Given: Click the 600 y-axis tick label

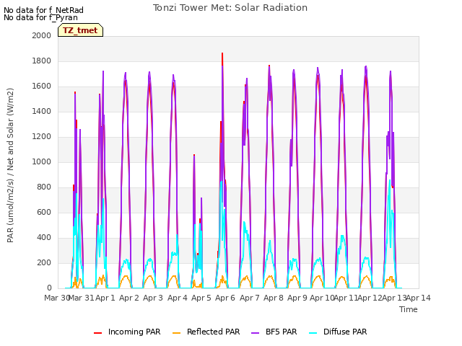Looking at the screenshot, I should 44,212.
